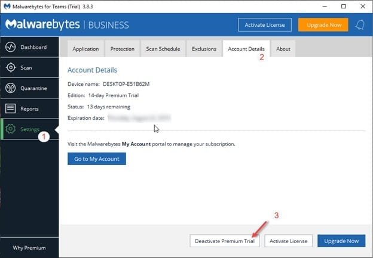Click the blue bottom Upgrade Now button
The width and height of the screenshot is (373, 258).
[x=341, y=241]
